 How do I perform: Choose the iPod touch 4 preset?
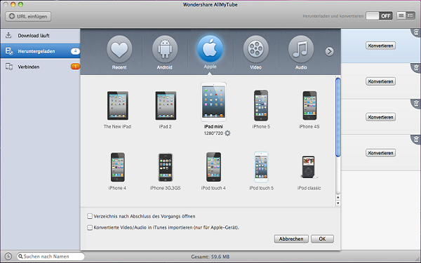213,171
